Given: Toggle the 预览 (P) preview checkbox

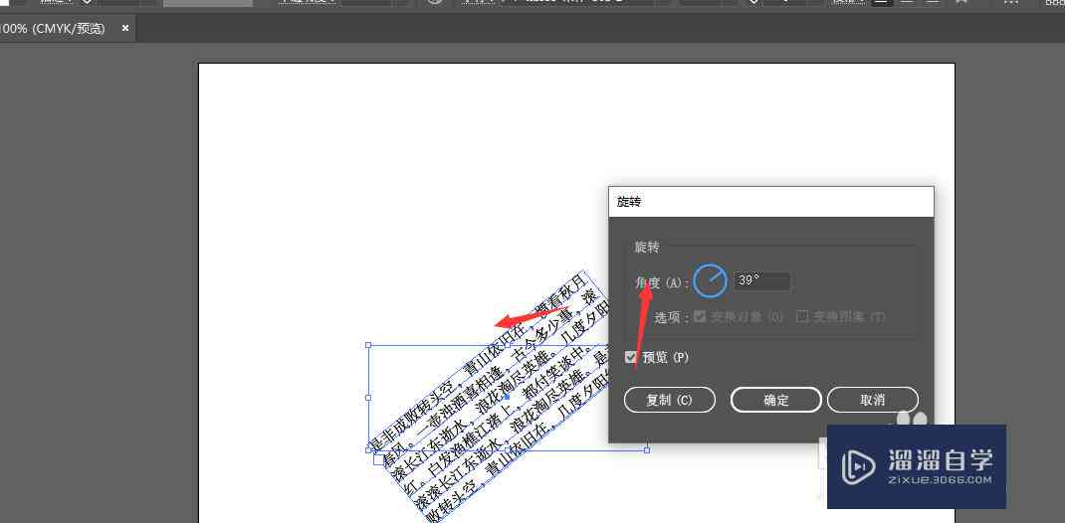Looking at the screenshot, I should tap(631, 357).
